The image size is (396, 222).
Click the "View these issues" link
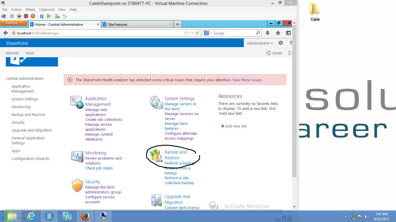(x=247, y=80)
